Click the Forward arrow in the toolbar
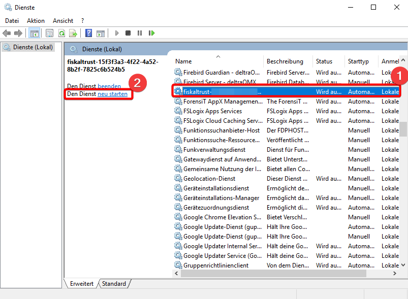Image resolution: width=408 pixels, height=299 pixels. [18, 33]
